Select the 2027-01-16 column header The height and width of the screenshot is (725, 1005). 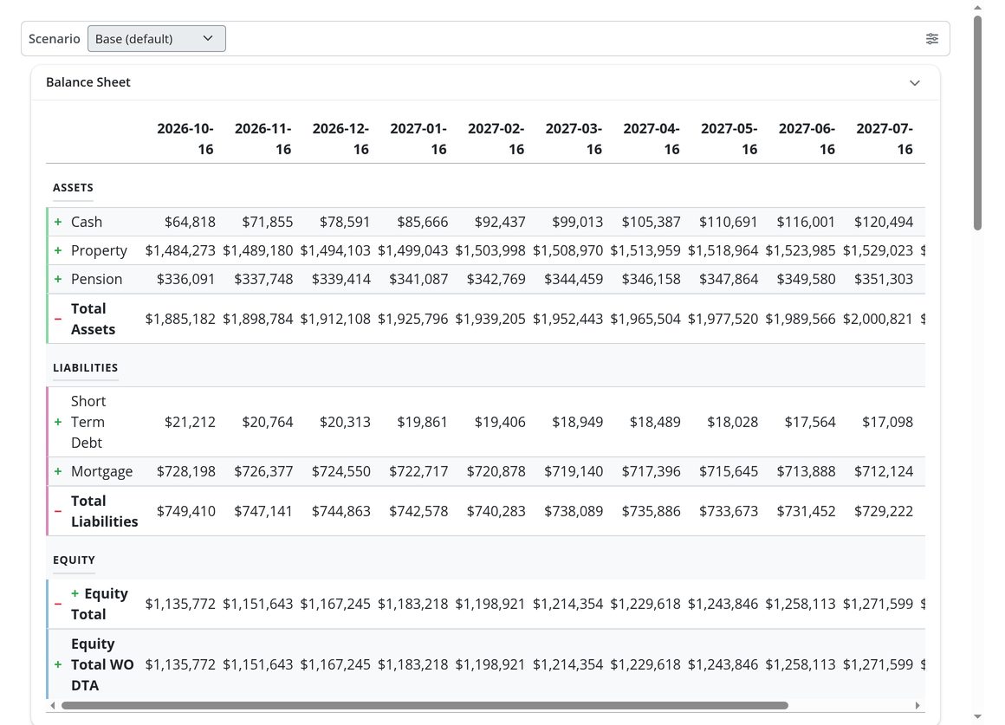(x=418, y=139)
